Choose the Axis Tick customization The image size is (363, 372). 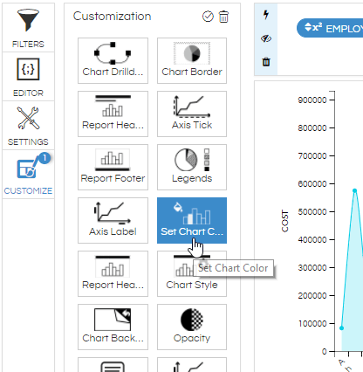pos(192,114)
